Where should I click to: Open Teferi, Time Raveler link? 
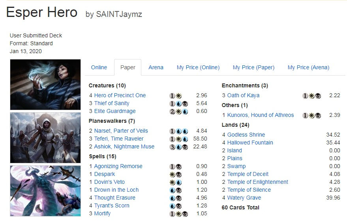[x=119, y=139]
